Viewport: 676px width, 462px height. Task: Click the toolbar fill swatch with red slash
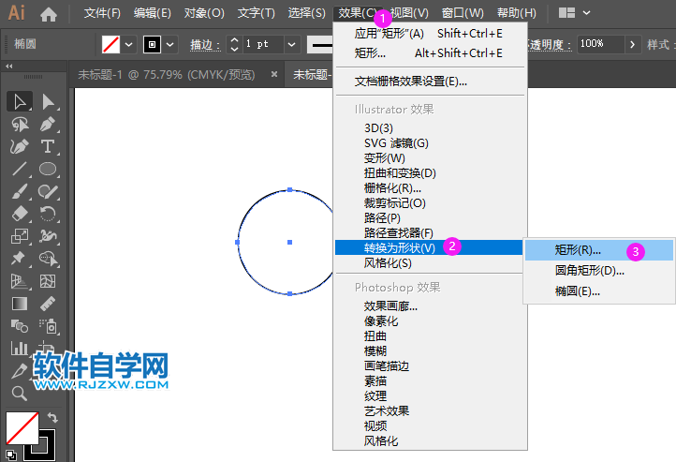pos(22,427)
